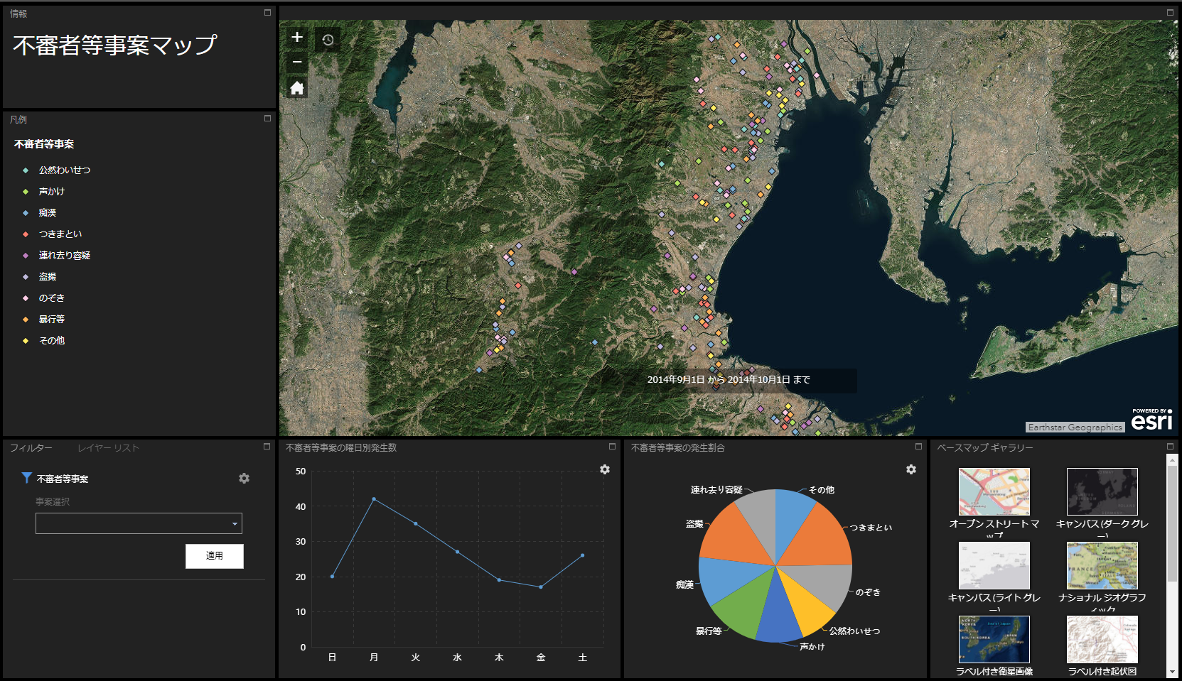The image size is (1182, 681).
Task: Maximize the map panel
Action: tap(1170, 12)
